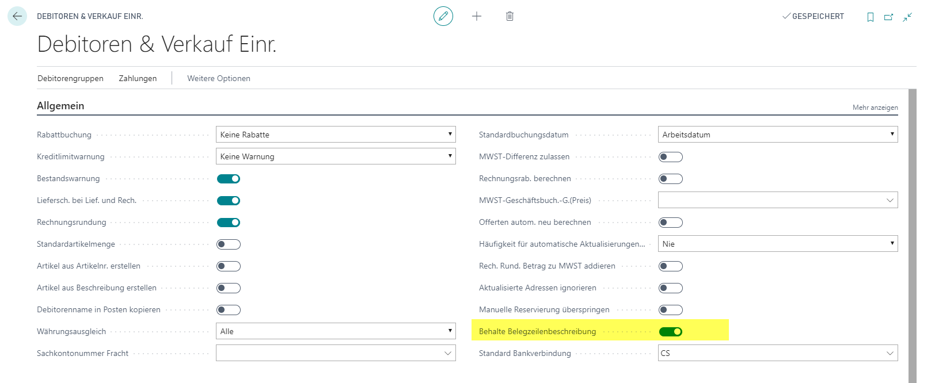The image size is (935, 383).
Task: Expand MWST-Geschäftsbuch.-G.(Preis) lookup
Action: click(x=890, y=200)
